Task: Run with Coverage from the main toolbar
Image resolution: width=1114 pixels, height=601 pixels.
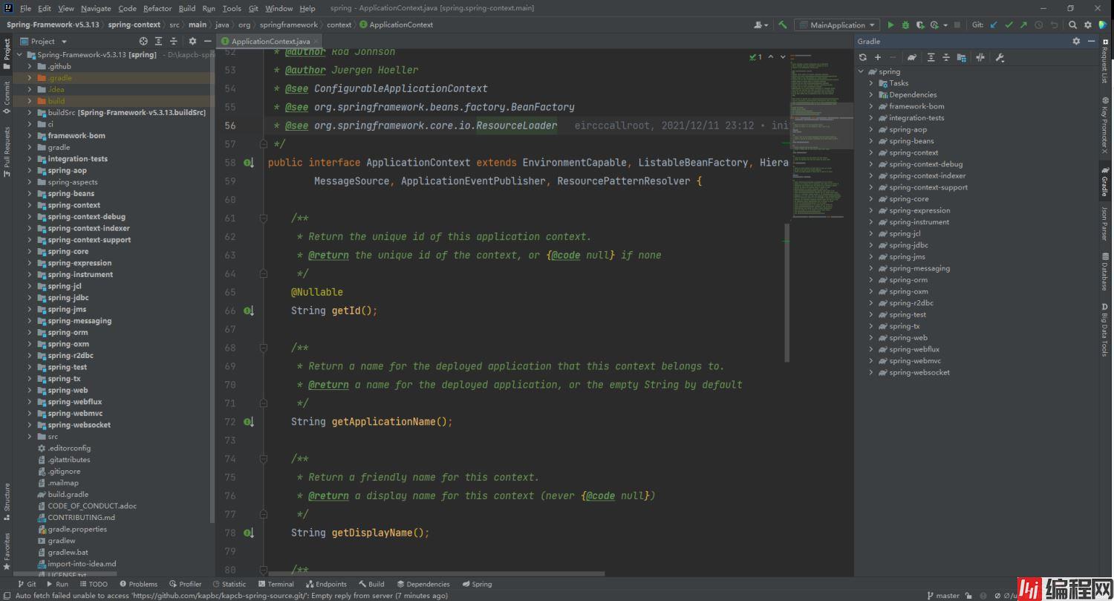Action: 919,25
